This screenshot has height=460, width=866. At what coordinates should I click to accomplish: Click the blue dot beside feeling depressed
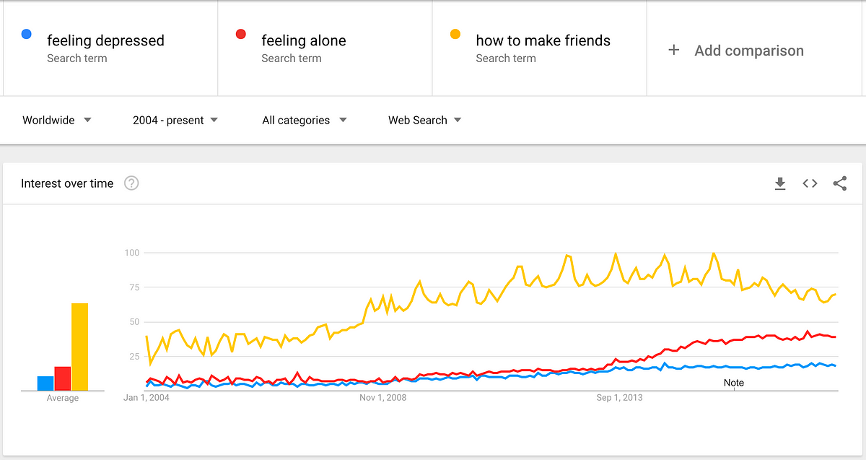tap(27, 35)
